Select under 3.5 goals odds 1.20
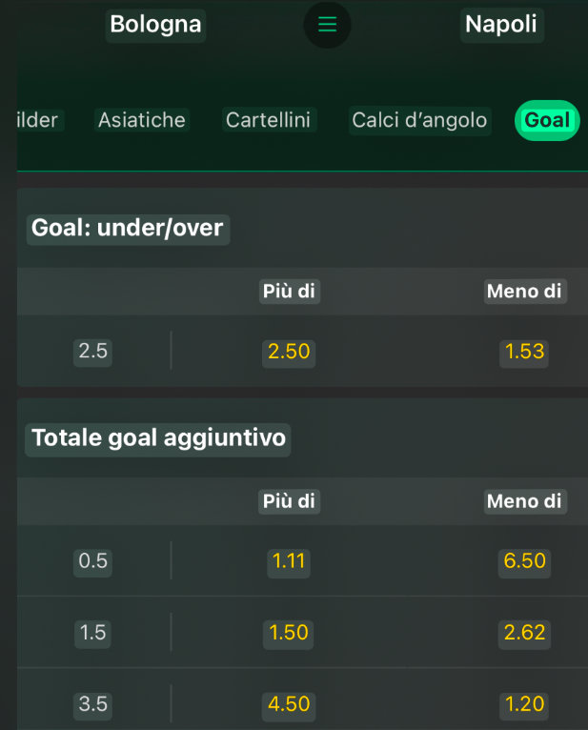 (x=524, y=704)
